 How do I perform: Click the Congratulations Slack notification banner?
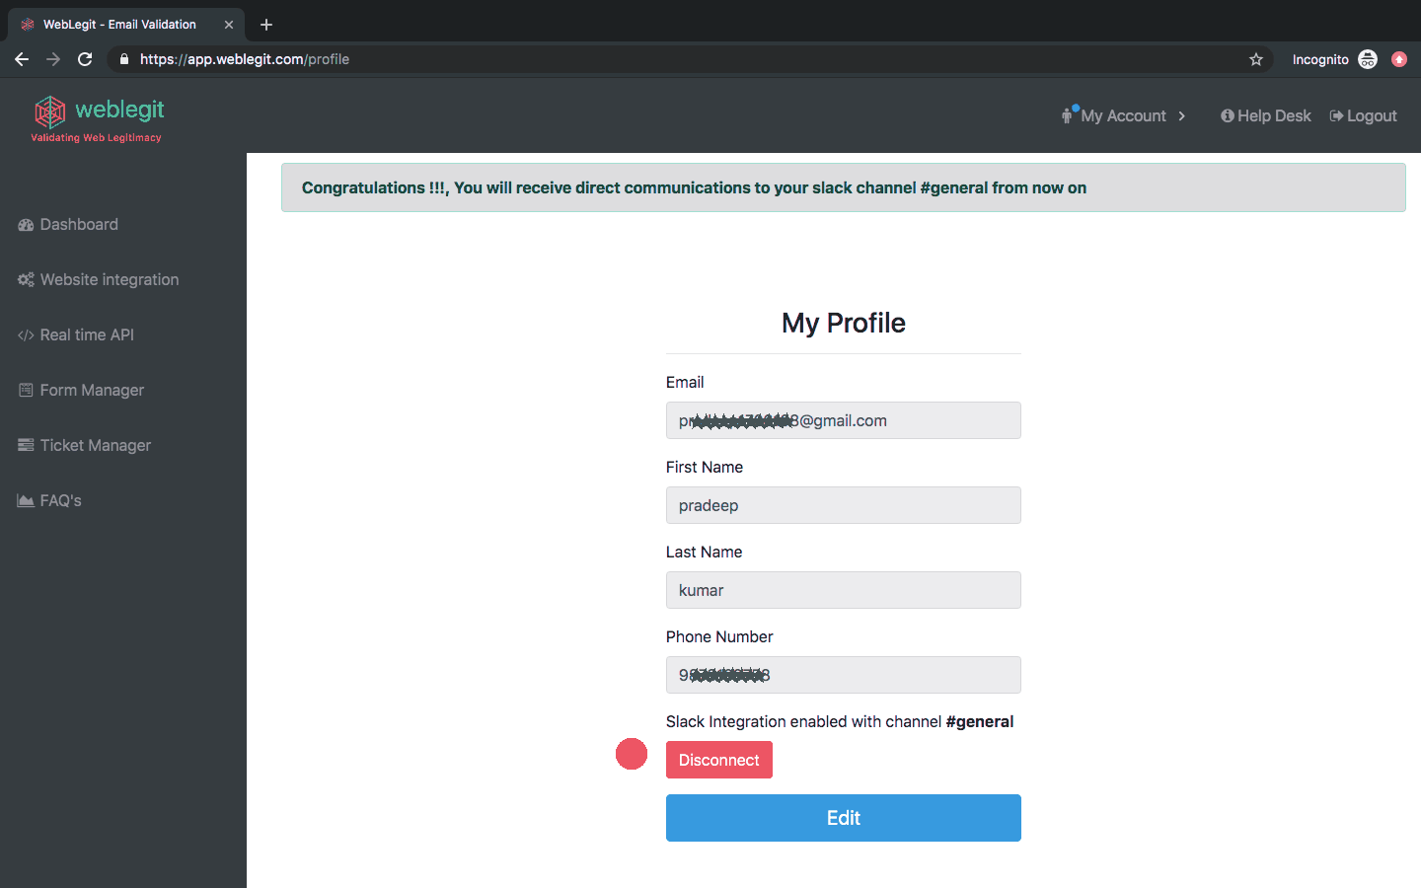click(844, 187)
